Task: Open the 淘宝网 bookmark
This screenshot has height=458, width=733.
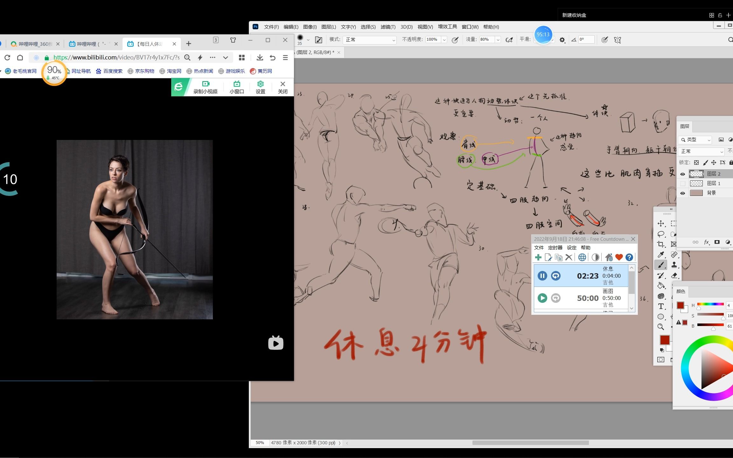Action: pyautogui.click(x=171, y=71)
